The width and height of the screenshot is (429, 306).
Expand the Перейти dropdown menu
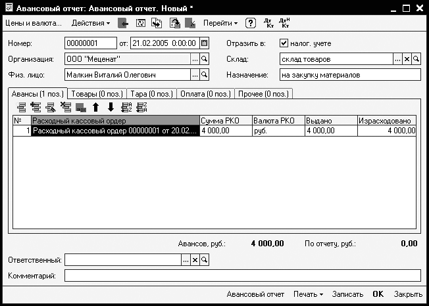pyautogui.click(x=220, y=23)
